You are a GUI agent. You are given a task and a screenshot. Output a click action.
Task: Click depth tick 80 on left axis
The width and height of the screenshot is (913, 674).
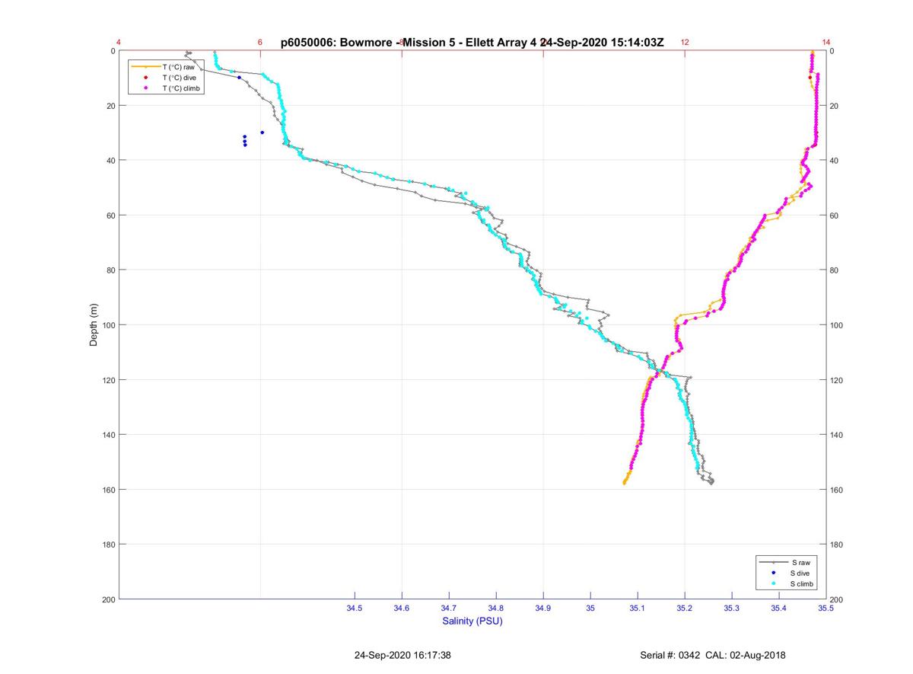[110, 270]
